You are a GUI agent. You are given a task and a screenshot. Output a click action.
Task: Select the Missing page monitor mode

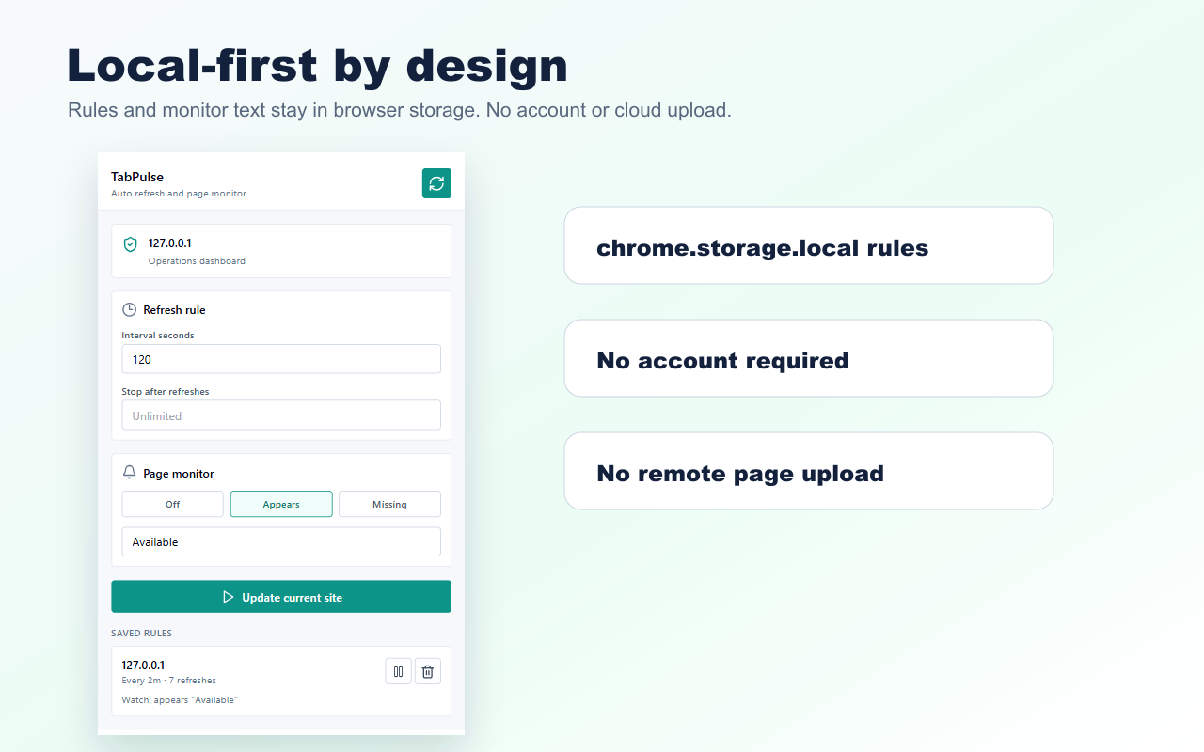[x=389, y=504]
